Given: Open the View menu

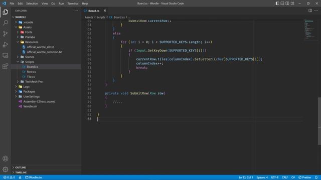Looking at the screenshot, I should [45, 3].
